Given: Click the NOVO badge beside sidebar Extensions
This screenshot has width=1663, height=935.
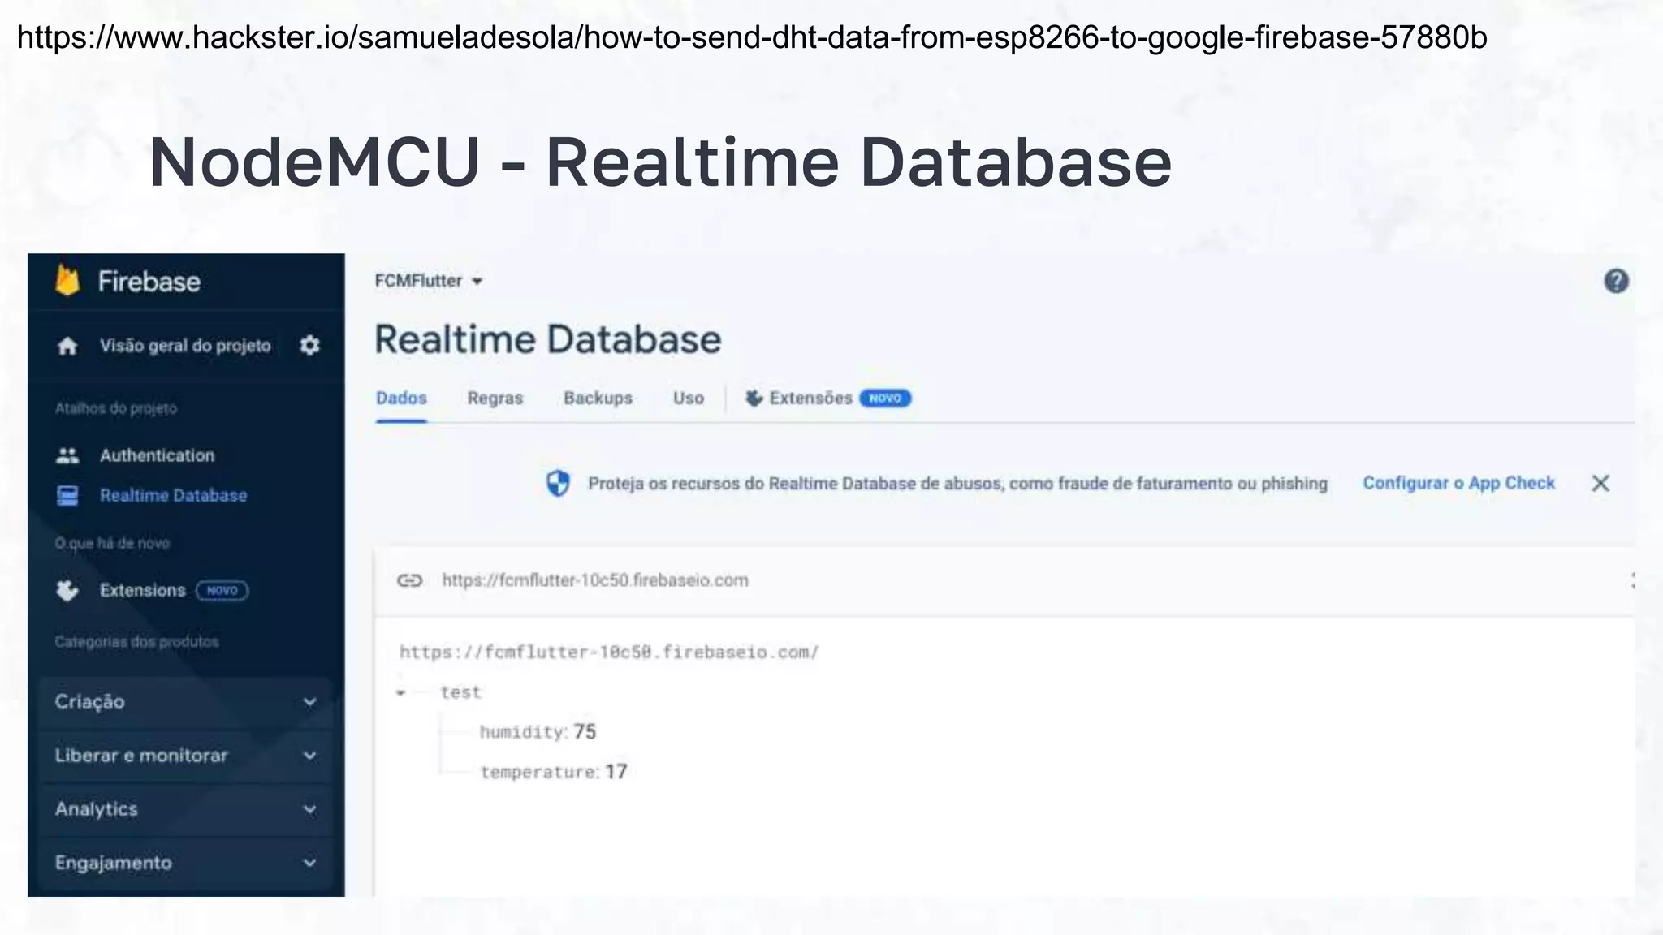Looking at the screenshot, I should [222, 590].
